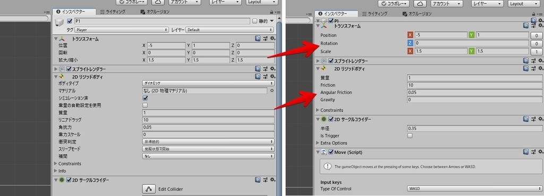This screenshot has width=544, height=196.
Task: Click the Edit Collider button
Action: pos(149,189)
